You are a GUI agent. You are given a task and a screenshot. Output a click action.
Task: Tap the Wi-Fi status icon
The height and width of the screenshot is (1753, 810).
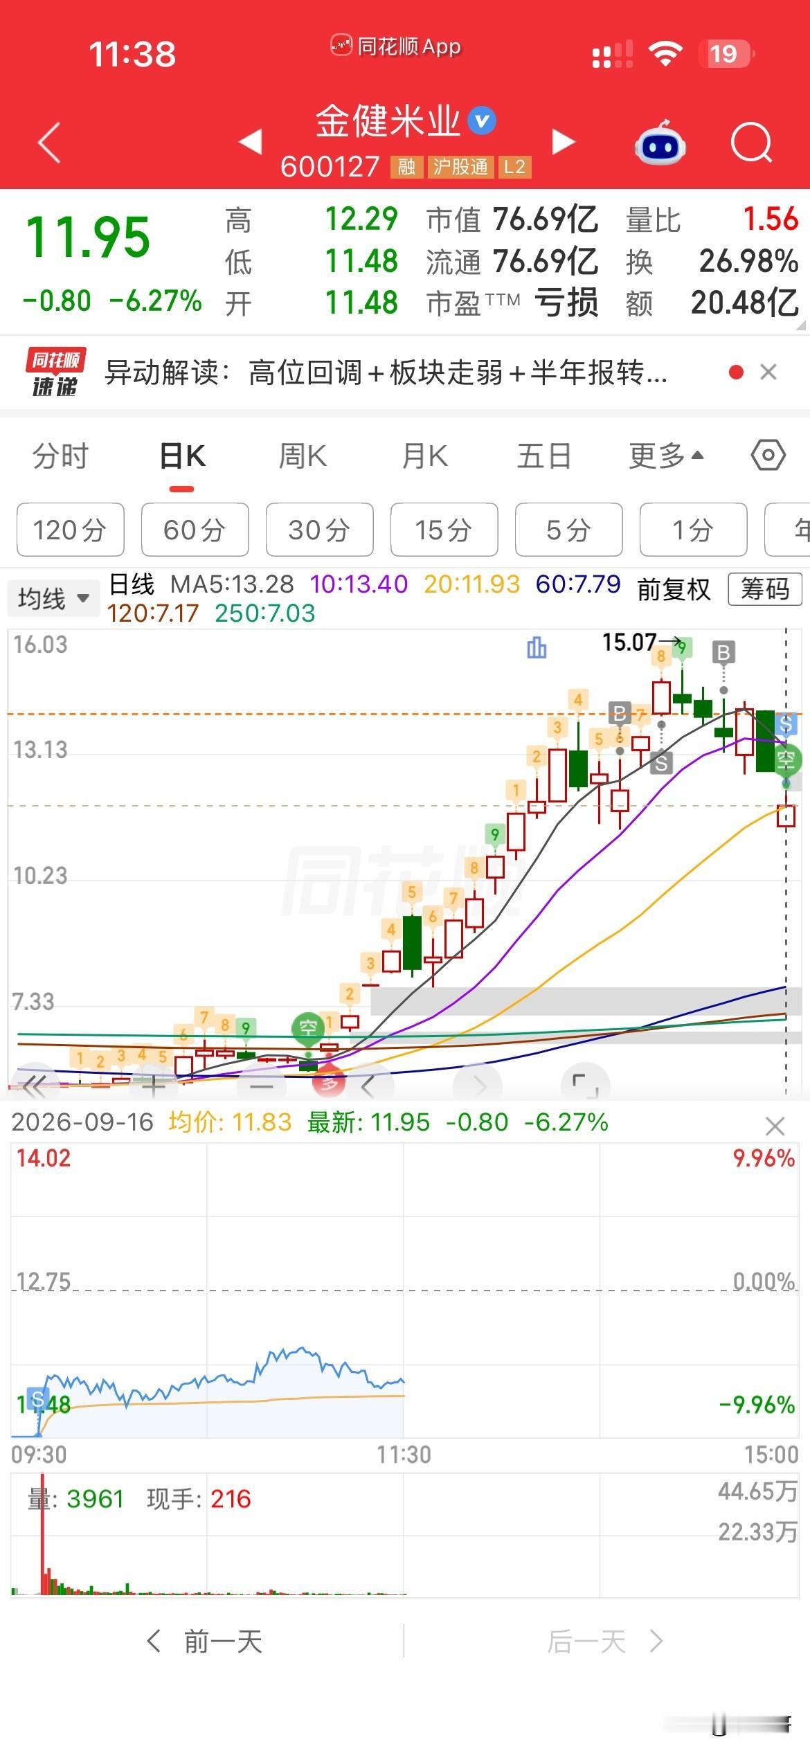click(x=665, y=54)
